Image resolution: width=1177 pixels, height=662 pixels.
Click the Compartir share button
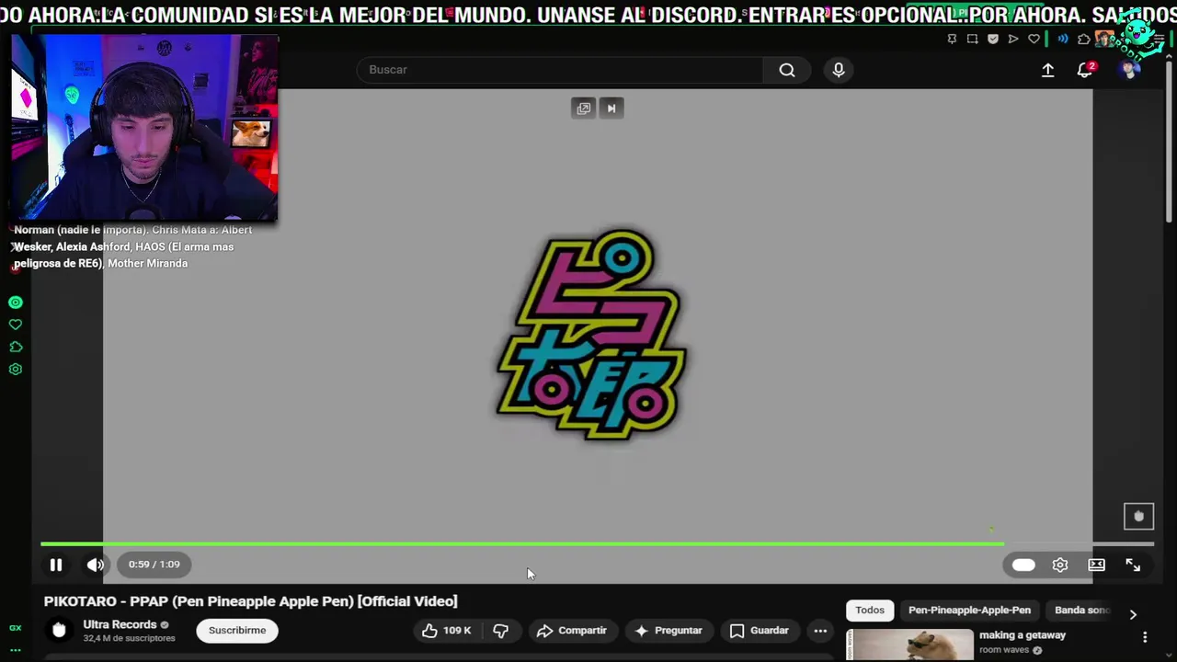(571, 631)
